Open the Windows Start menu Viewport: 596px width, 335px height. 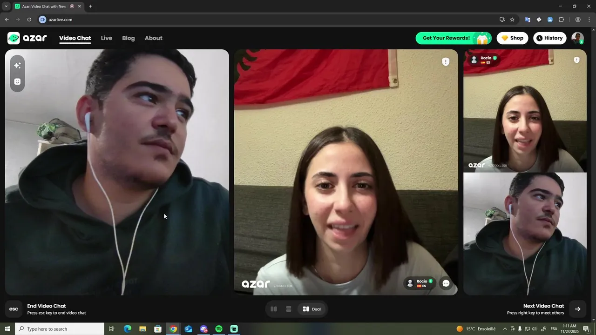[7, 329]
